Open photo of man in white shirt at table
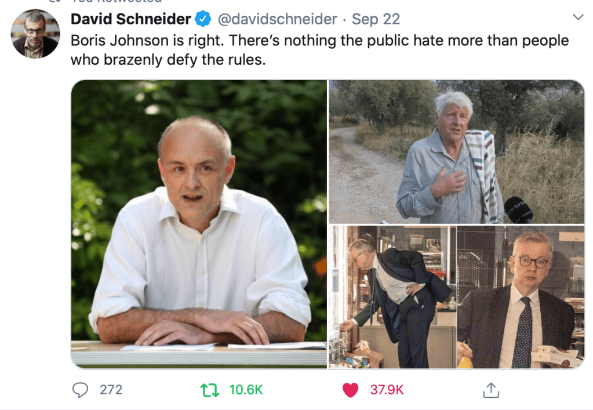 coord(199,224)
